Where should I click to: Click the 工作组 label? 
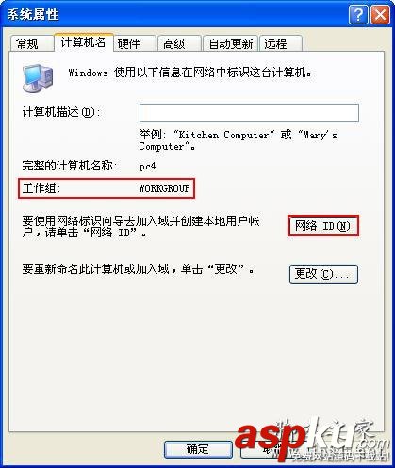[41, 188]
